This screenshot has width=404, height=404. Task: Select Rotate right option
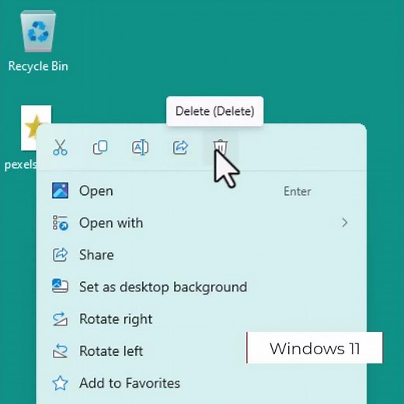pos(201,319)
